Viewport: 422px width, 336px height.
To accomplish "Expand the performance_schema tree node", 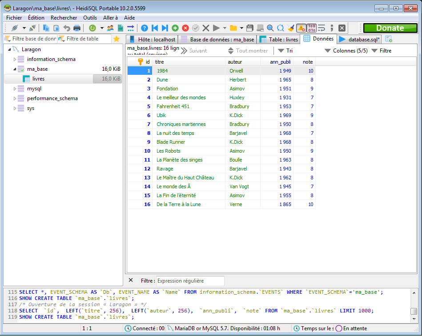I will coord(15,98).
